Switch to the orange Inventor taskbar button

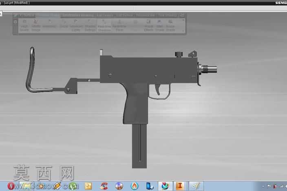[180, 186]
